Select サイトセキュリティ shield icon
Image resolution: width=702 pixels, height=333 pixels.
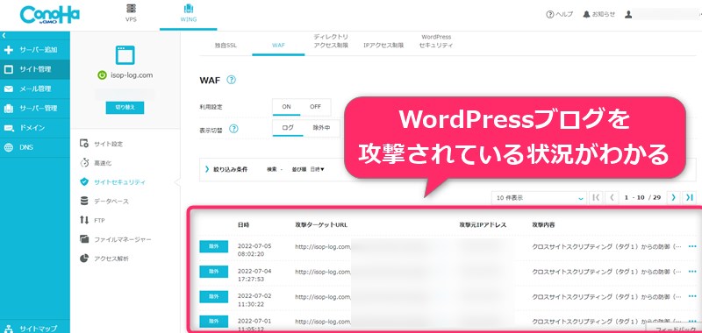point(84,182)
